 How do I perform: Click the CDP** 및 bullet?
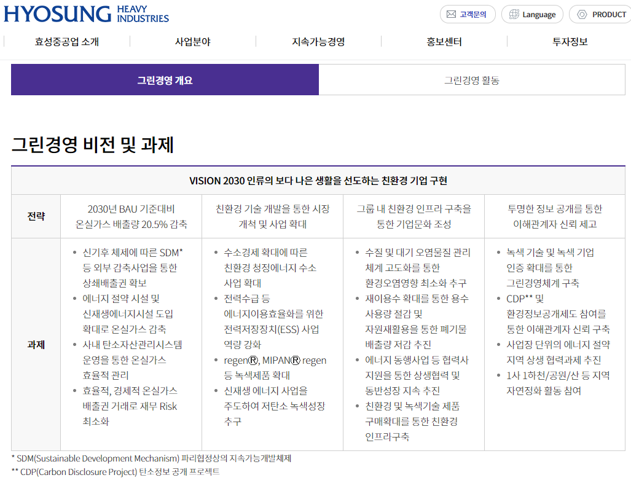[x=558, y=314]
